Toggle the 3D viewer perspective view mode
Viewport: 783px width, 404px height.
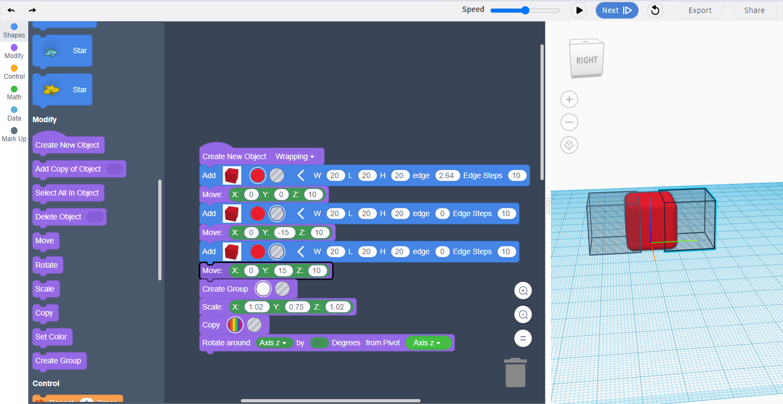tap(569, 145)
